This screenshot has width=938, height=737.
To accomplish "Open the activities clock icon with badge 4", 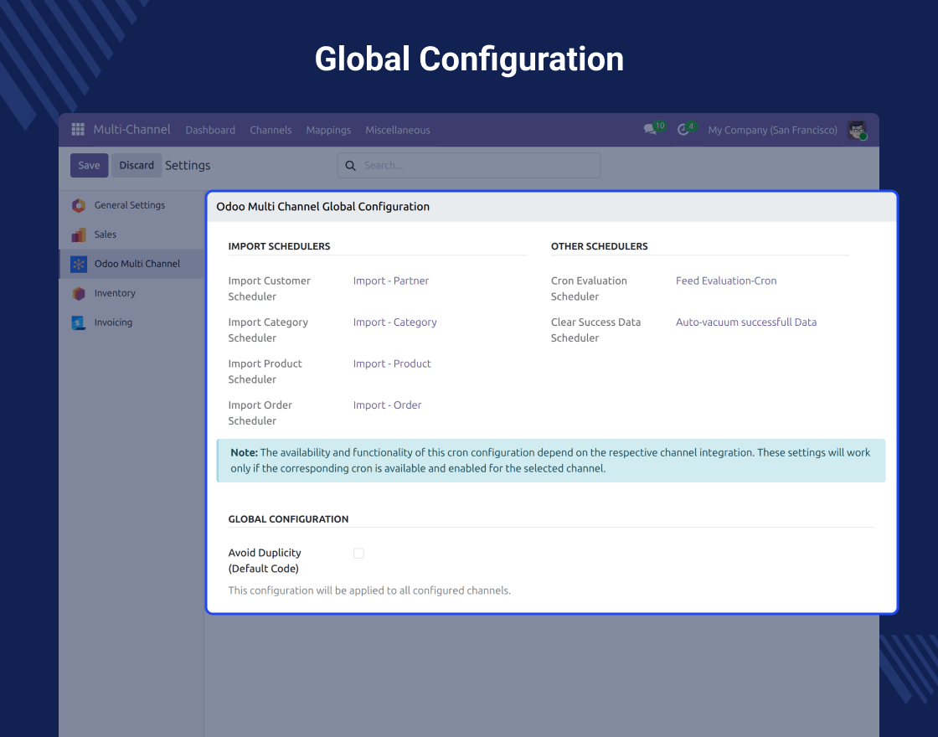I will click(x=687, y=129).
